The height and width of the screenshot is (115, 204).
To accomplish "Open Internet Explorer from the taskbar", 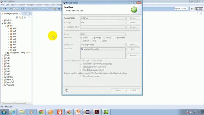I will tap(13, 112).
